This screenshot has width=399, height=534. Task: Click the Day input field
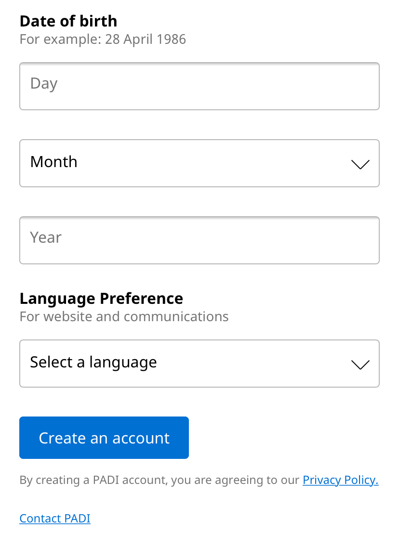pyautogui.click(x=199, y=86)
